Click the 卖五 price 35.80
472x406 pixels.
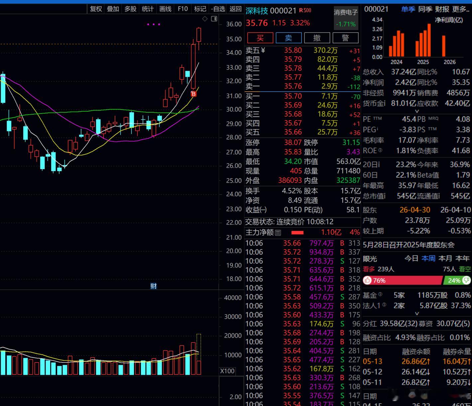(x=293, y=51)
